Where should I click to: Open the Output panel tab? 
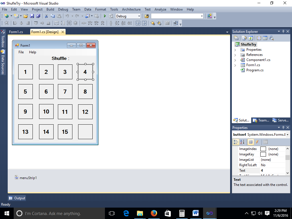tap(17, 198)
